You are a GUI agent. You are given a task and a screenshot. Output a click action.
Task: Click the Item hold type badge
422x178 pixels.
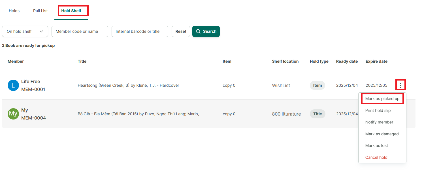click(x=317, y=85)
